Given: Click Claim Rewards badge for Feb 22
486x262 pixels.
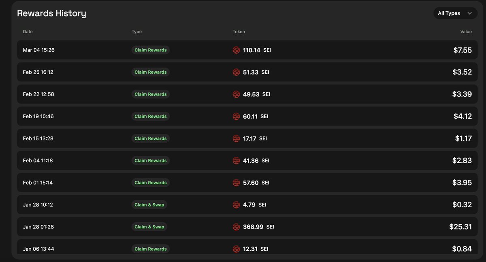Looking at the screenshot, I should [151, 94].
